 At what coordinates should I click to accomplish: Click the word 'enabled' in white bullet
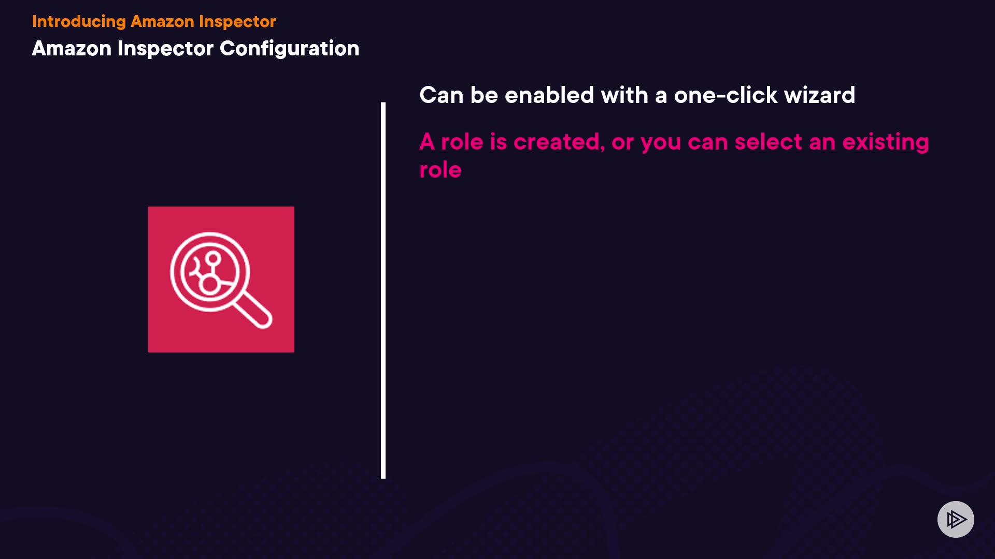coord(549,95)
